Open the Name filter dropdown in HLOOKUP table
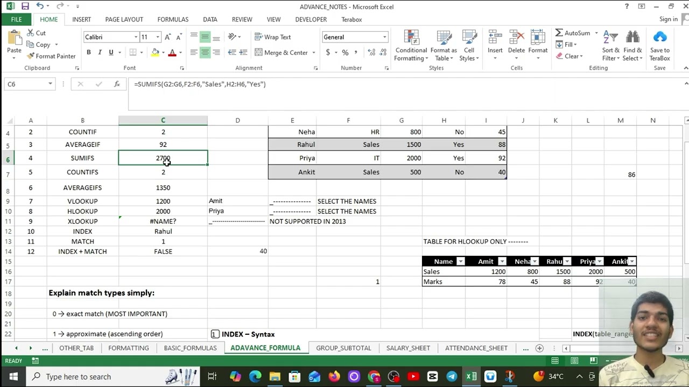689x387 pixels. coord(460,261)
